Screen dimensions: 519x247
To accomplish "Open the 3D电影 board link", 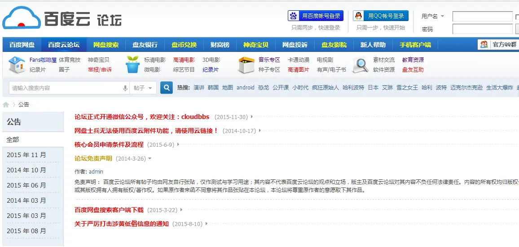I will coord(211,60).
